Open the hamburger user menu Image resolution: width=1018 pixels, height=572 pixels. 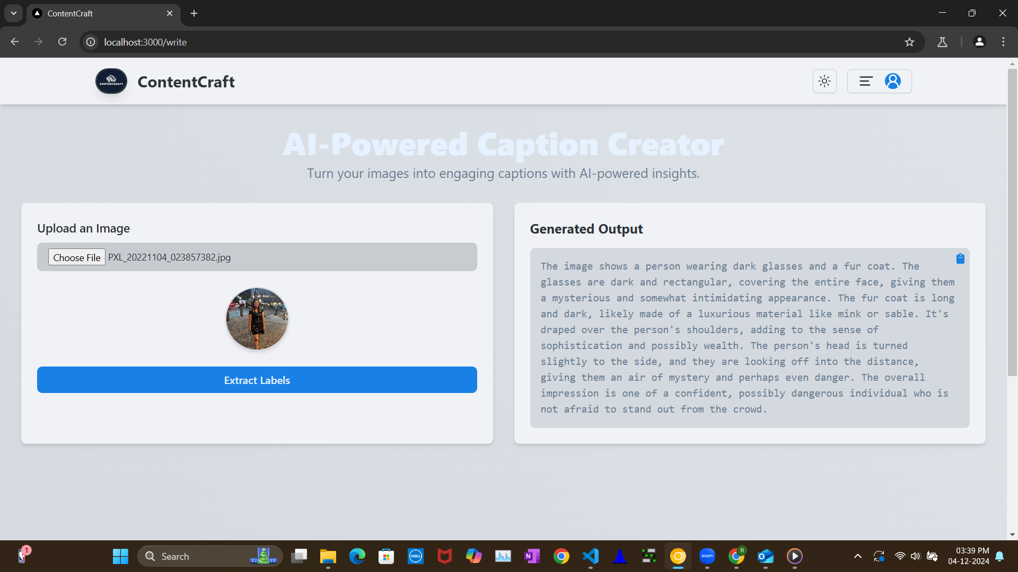click(x=866, y=81)
